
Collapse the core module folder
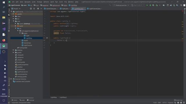coord(13,21)
